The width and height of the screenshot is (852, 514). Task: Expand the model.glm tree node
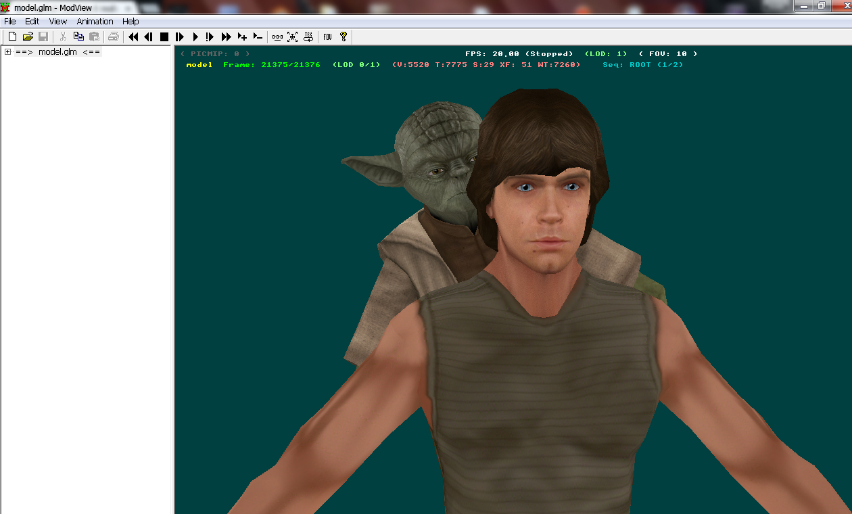tap(7, 52)
